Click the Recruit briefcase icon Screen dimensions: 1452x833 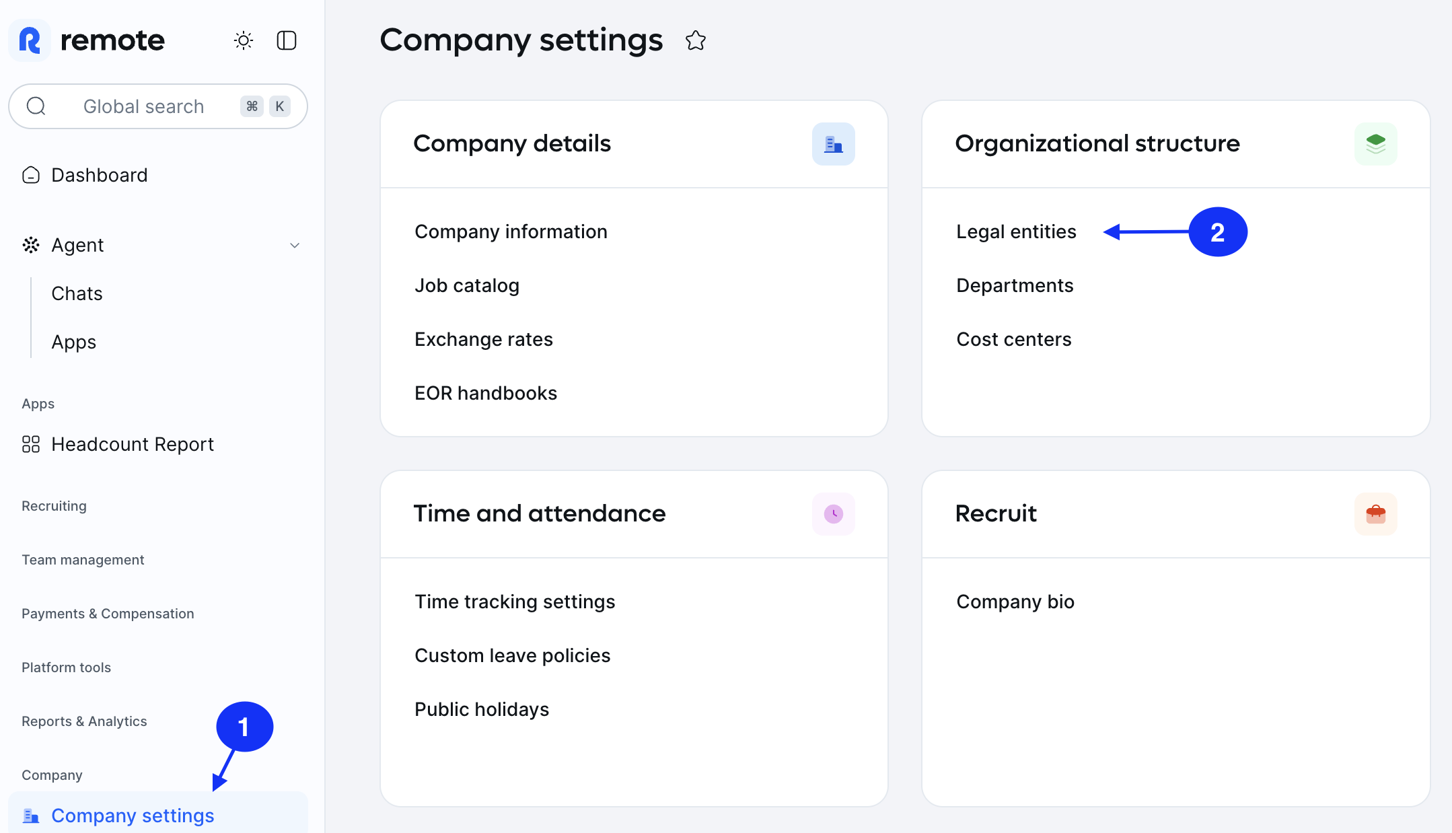click(1376, 514)
